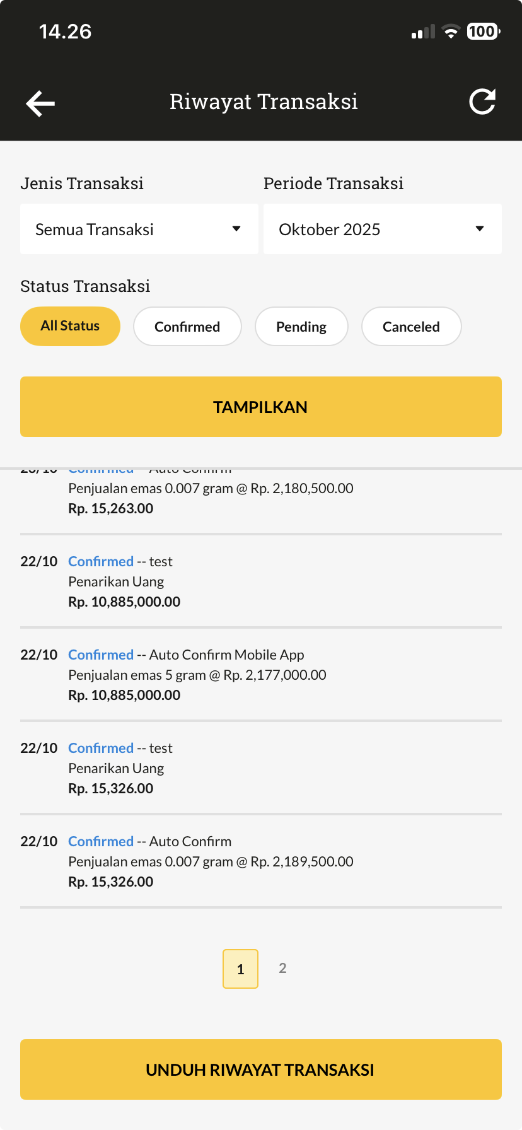
Task: Tap the cellular signal bars icon
Action: pos(423,32)
